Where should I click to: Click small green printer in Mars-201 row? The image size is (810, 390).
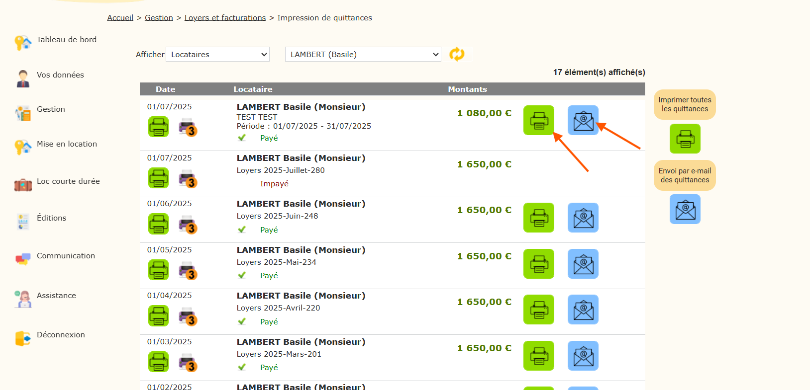(158, 362)
